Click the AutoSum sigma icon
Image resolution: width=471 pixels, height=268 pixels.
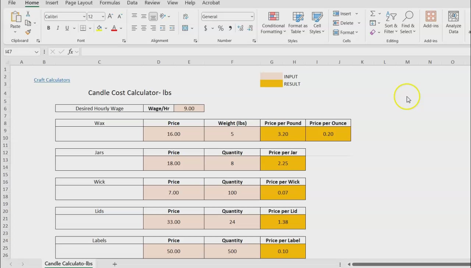tap(373, 14)
